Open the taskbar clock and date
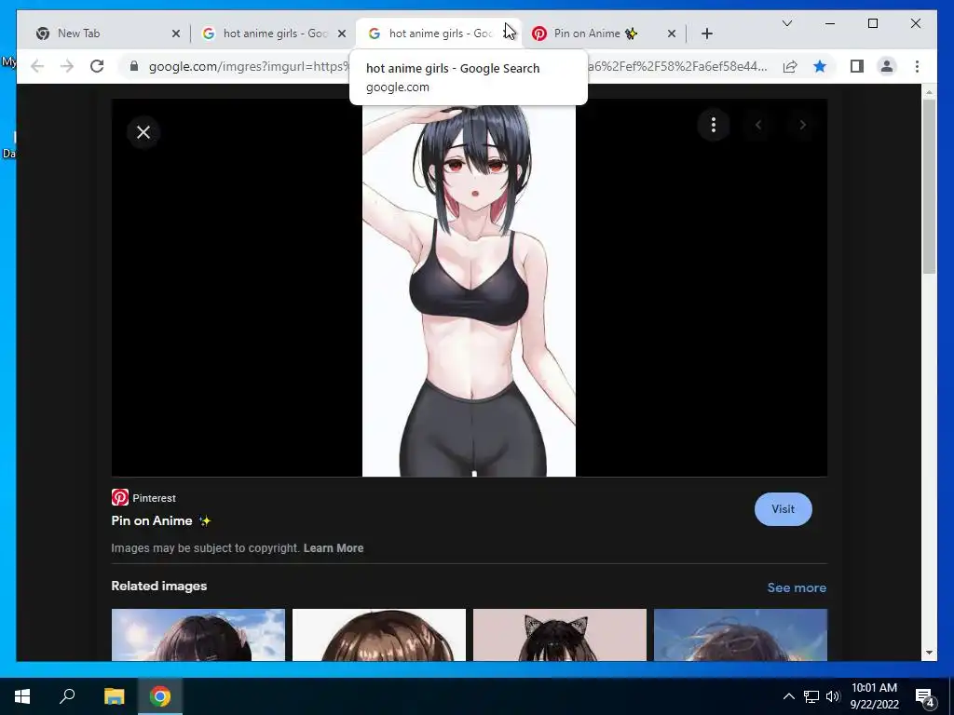Viewport: 954px width, 715px height. (x=874, y=696)
